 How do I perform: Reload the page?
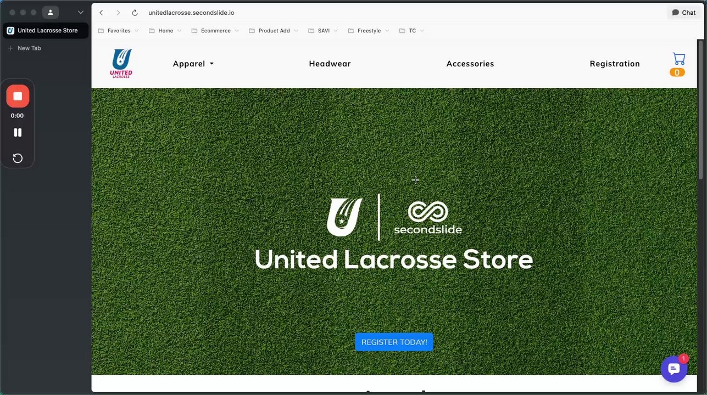[x=135, y=13]
